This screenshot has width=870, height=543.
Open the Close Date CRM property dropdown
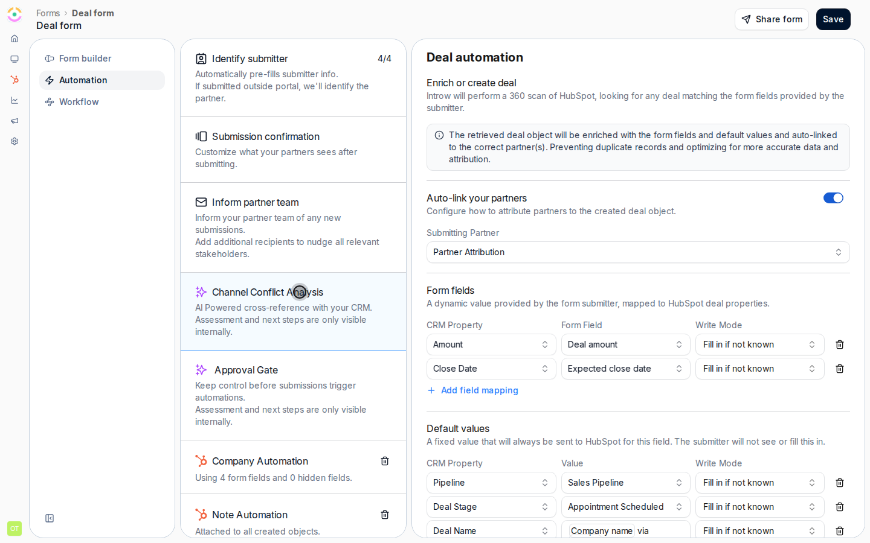tap(491, 369)
